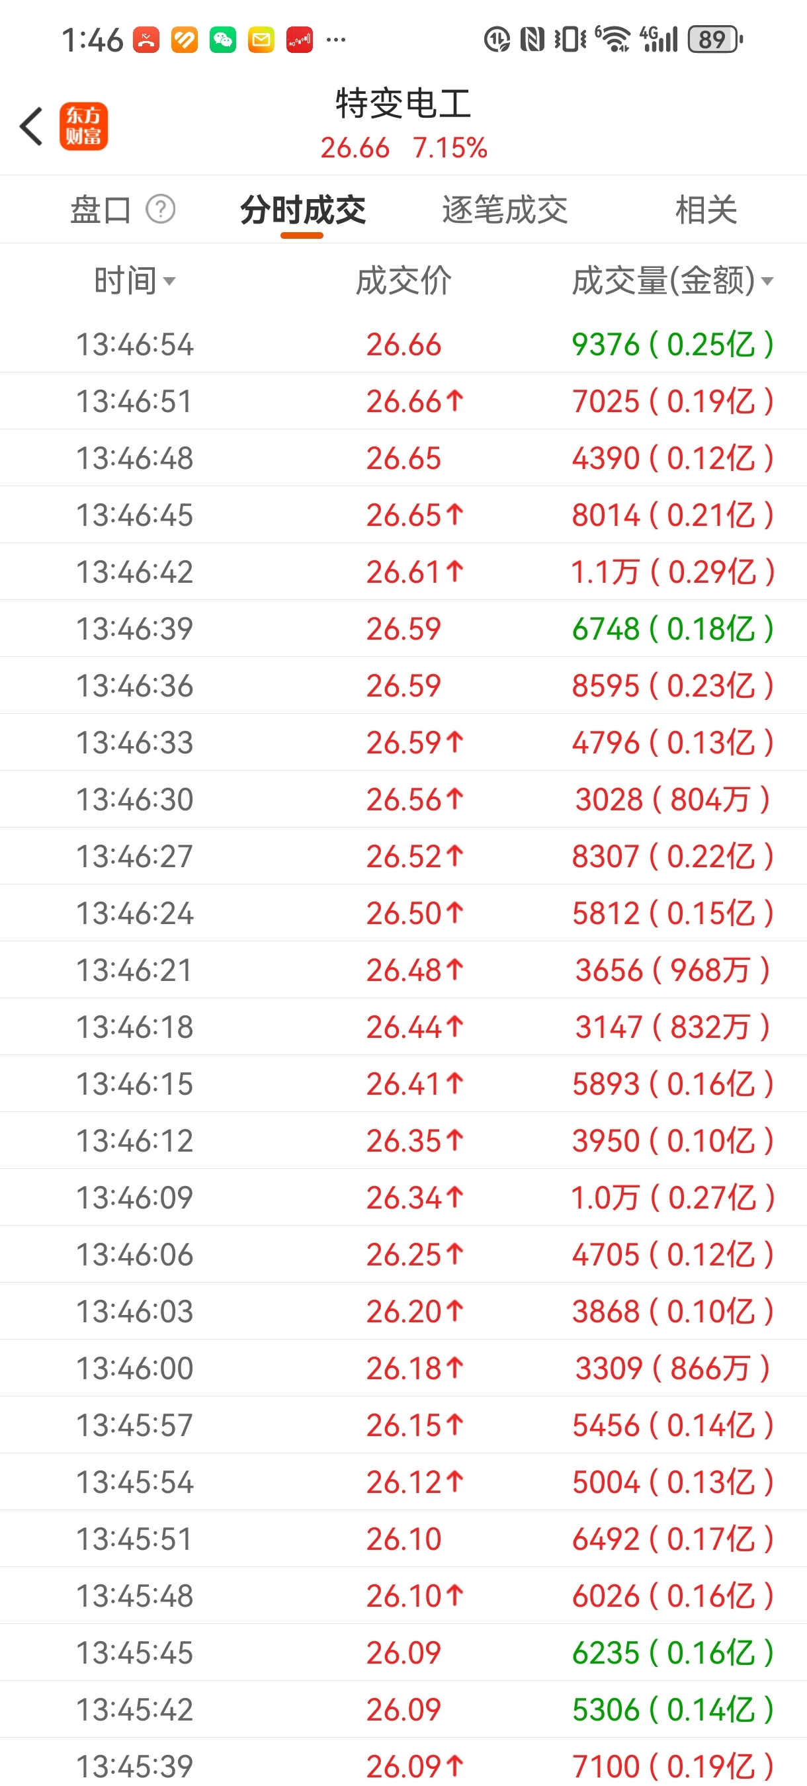Tap the yellow mail notification icon
Image resolution: width=807 pixels, height=1786 pixels.
click(x=261, y=40)
